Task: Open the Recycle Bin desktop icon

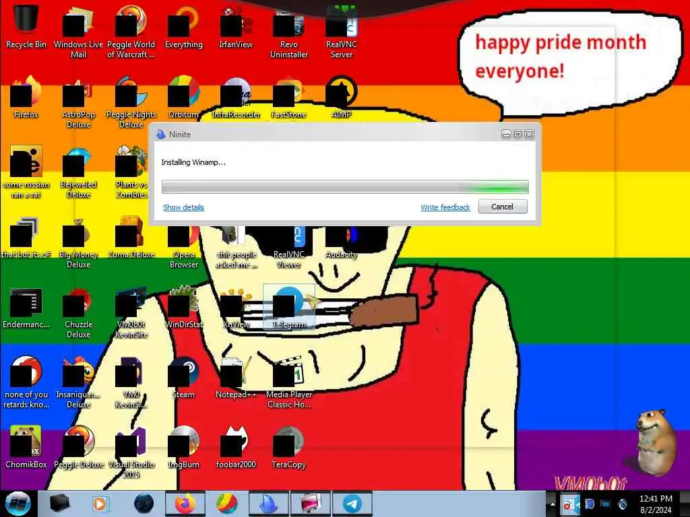Action: [x=26, y=26]
